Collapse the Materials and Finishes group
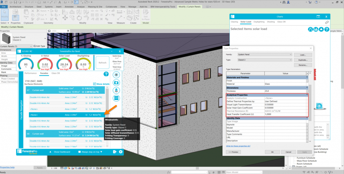 coord(307,77)
